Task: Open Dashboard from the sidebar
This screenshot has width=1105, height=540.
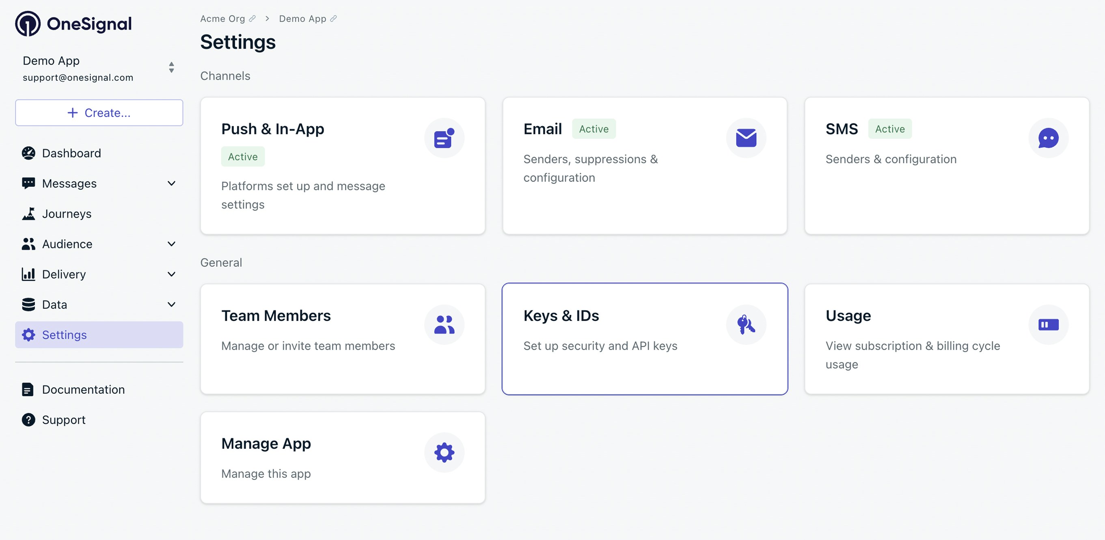Action: (x=71, y=153)
